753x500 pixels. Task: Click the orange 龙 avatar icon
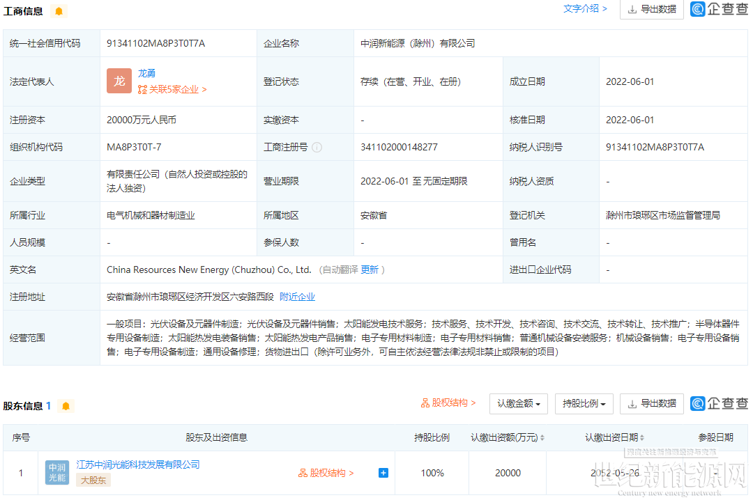[119, 81]
